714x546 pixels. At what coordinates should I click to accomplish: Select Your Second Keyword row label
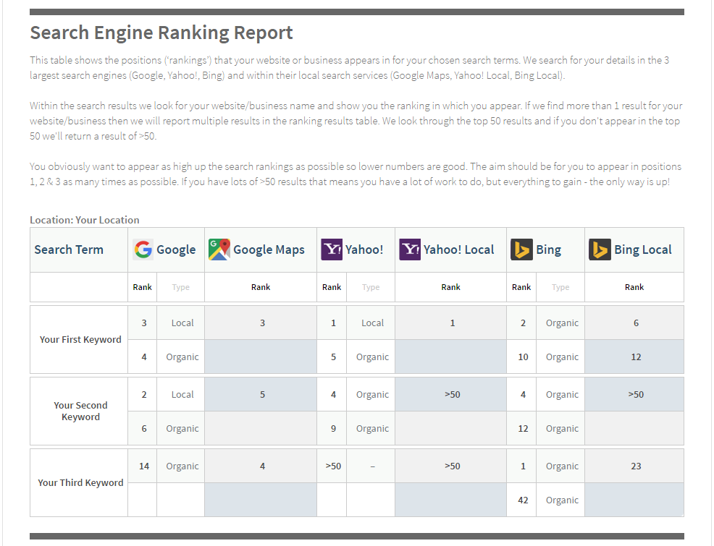click(80, 411)
